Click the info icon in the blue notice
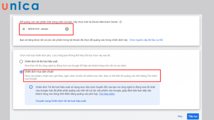The height and width of the screenshot is (120, 214). 31,87
